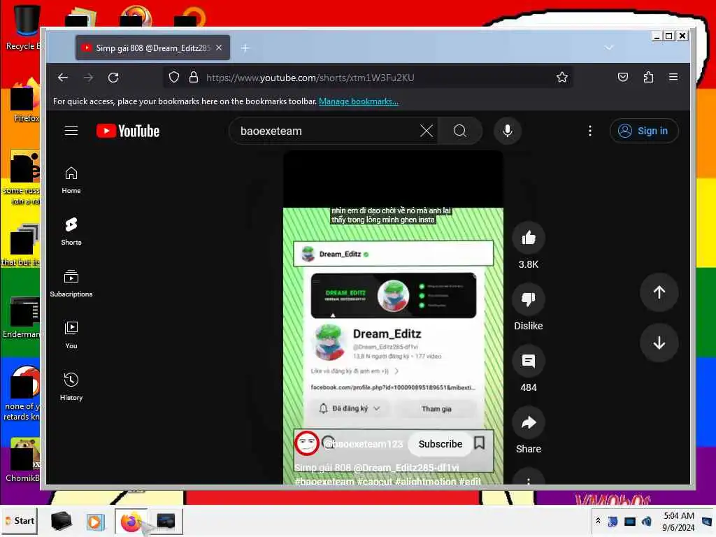Go back with the browser back arrow

(63, 78)
